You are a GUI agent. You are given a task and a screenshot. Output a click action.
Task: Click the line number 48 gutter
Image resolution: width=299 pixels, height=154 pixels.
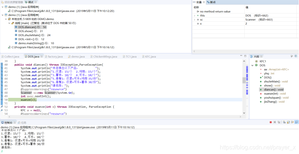click(x=6, y=93)
